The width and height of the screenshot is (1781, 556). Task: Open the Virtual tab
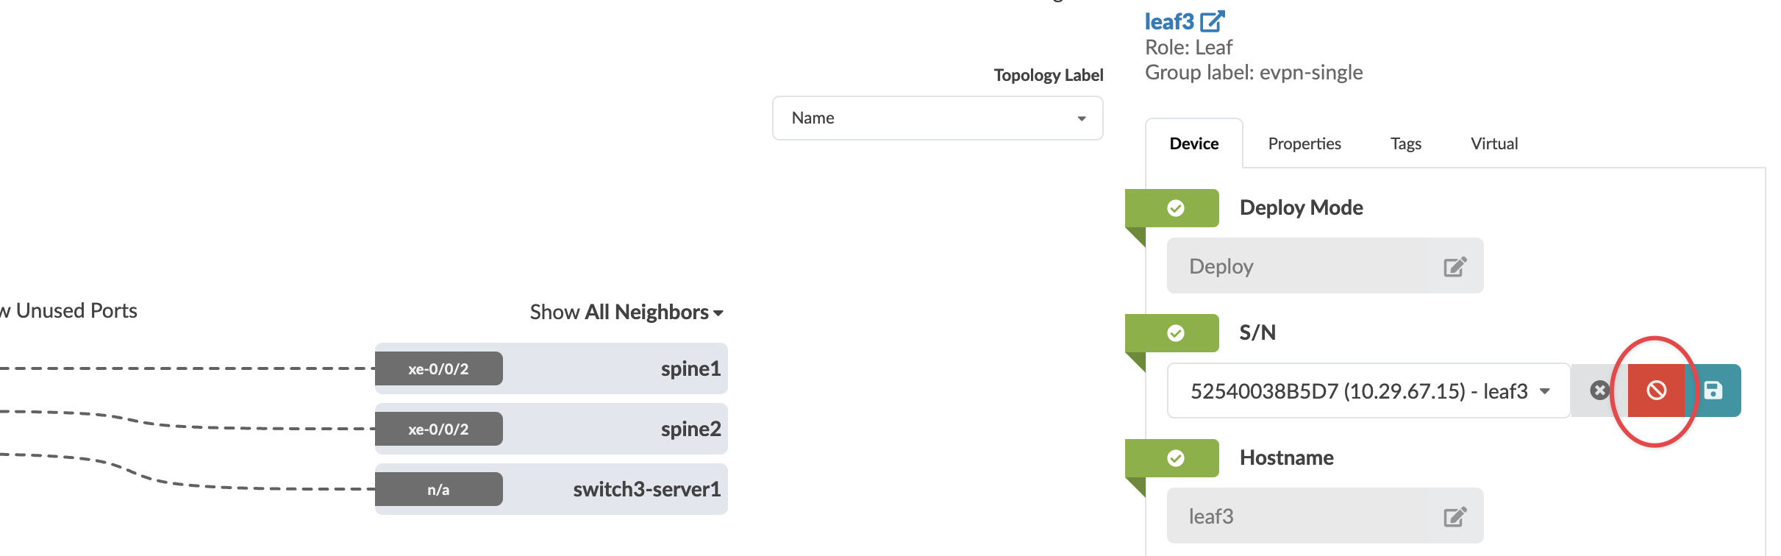point(1493,143)
